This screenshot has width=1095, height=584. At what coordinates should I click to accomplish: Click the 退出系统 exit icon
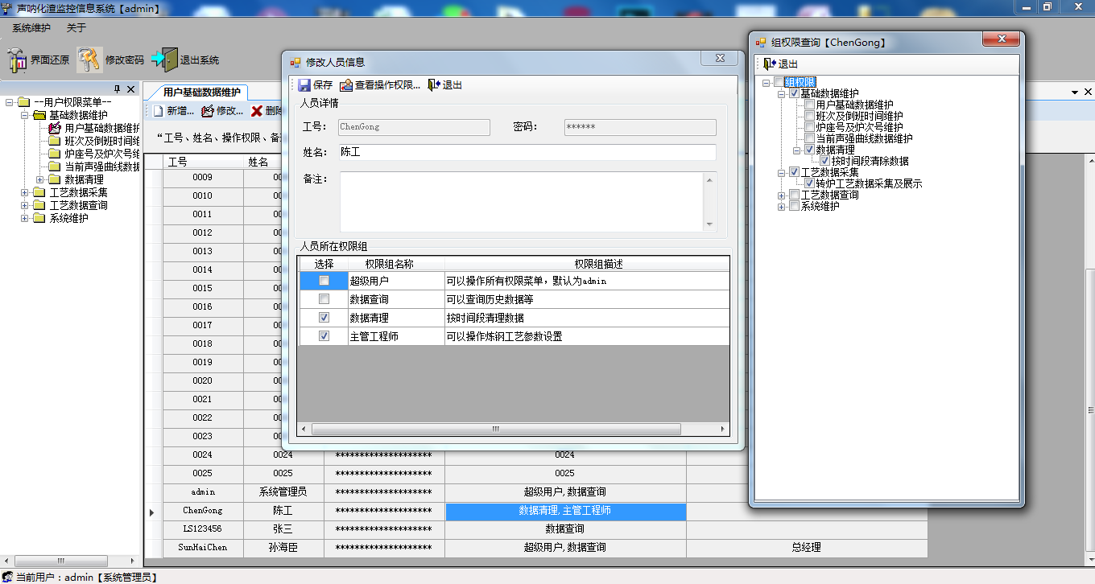coord(163,60)
